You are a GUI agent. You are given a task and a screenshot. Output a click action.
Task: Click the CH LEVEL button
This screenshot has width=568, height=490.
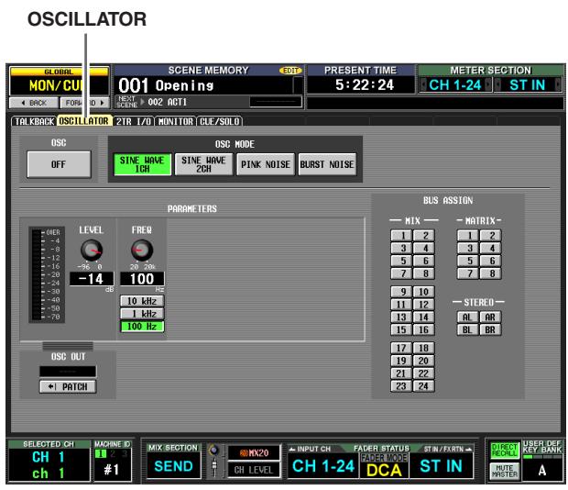pyautogui.click(x=254, y=470)
